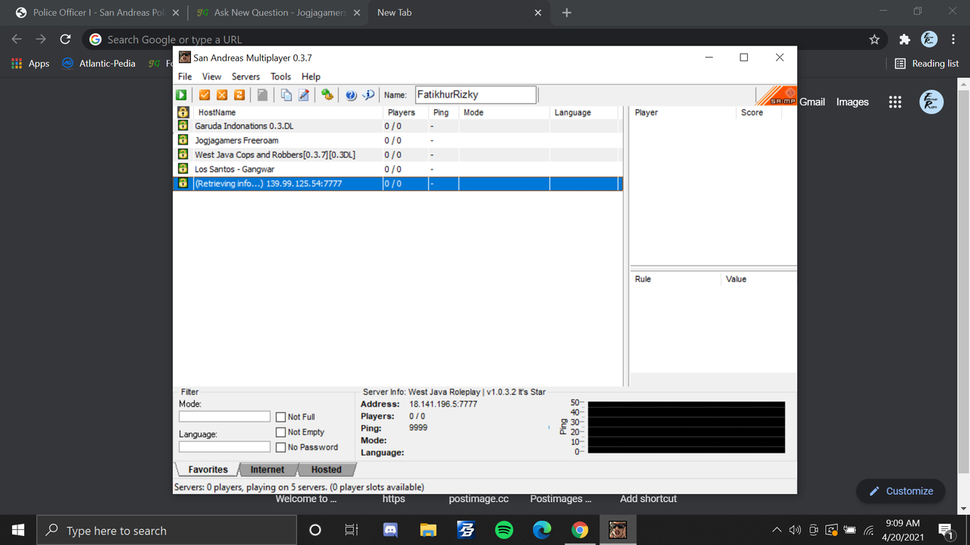Open the Help menu in SA-MP
970x545 pixels.
(311, 76)
